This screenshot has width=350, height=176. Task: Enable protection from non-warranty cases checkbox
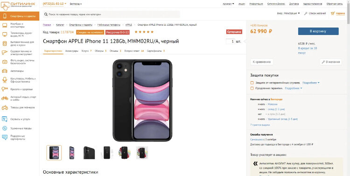pos(252,83)
